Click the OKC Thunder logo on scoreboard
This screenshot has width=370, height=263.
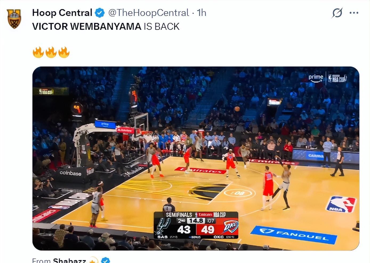(x=231, y=227)
